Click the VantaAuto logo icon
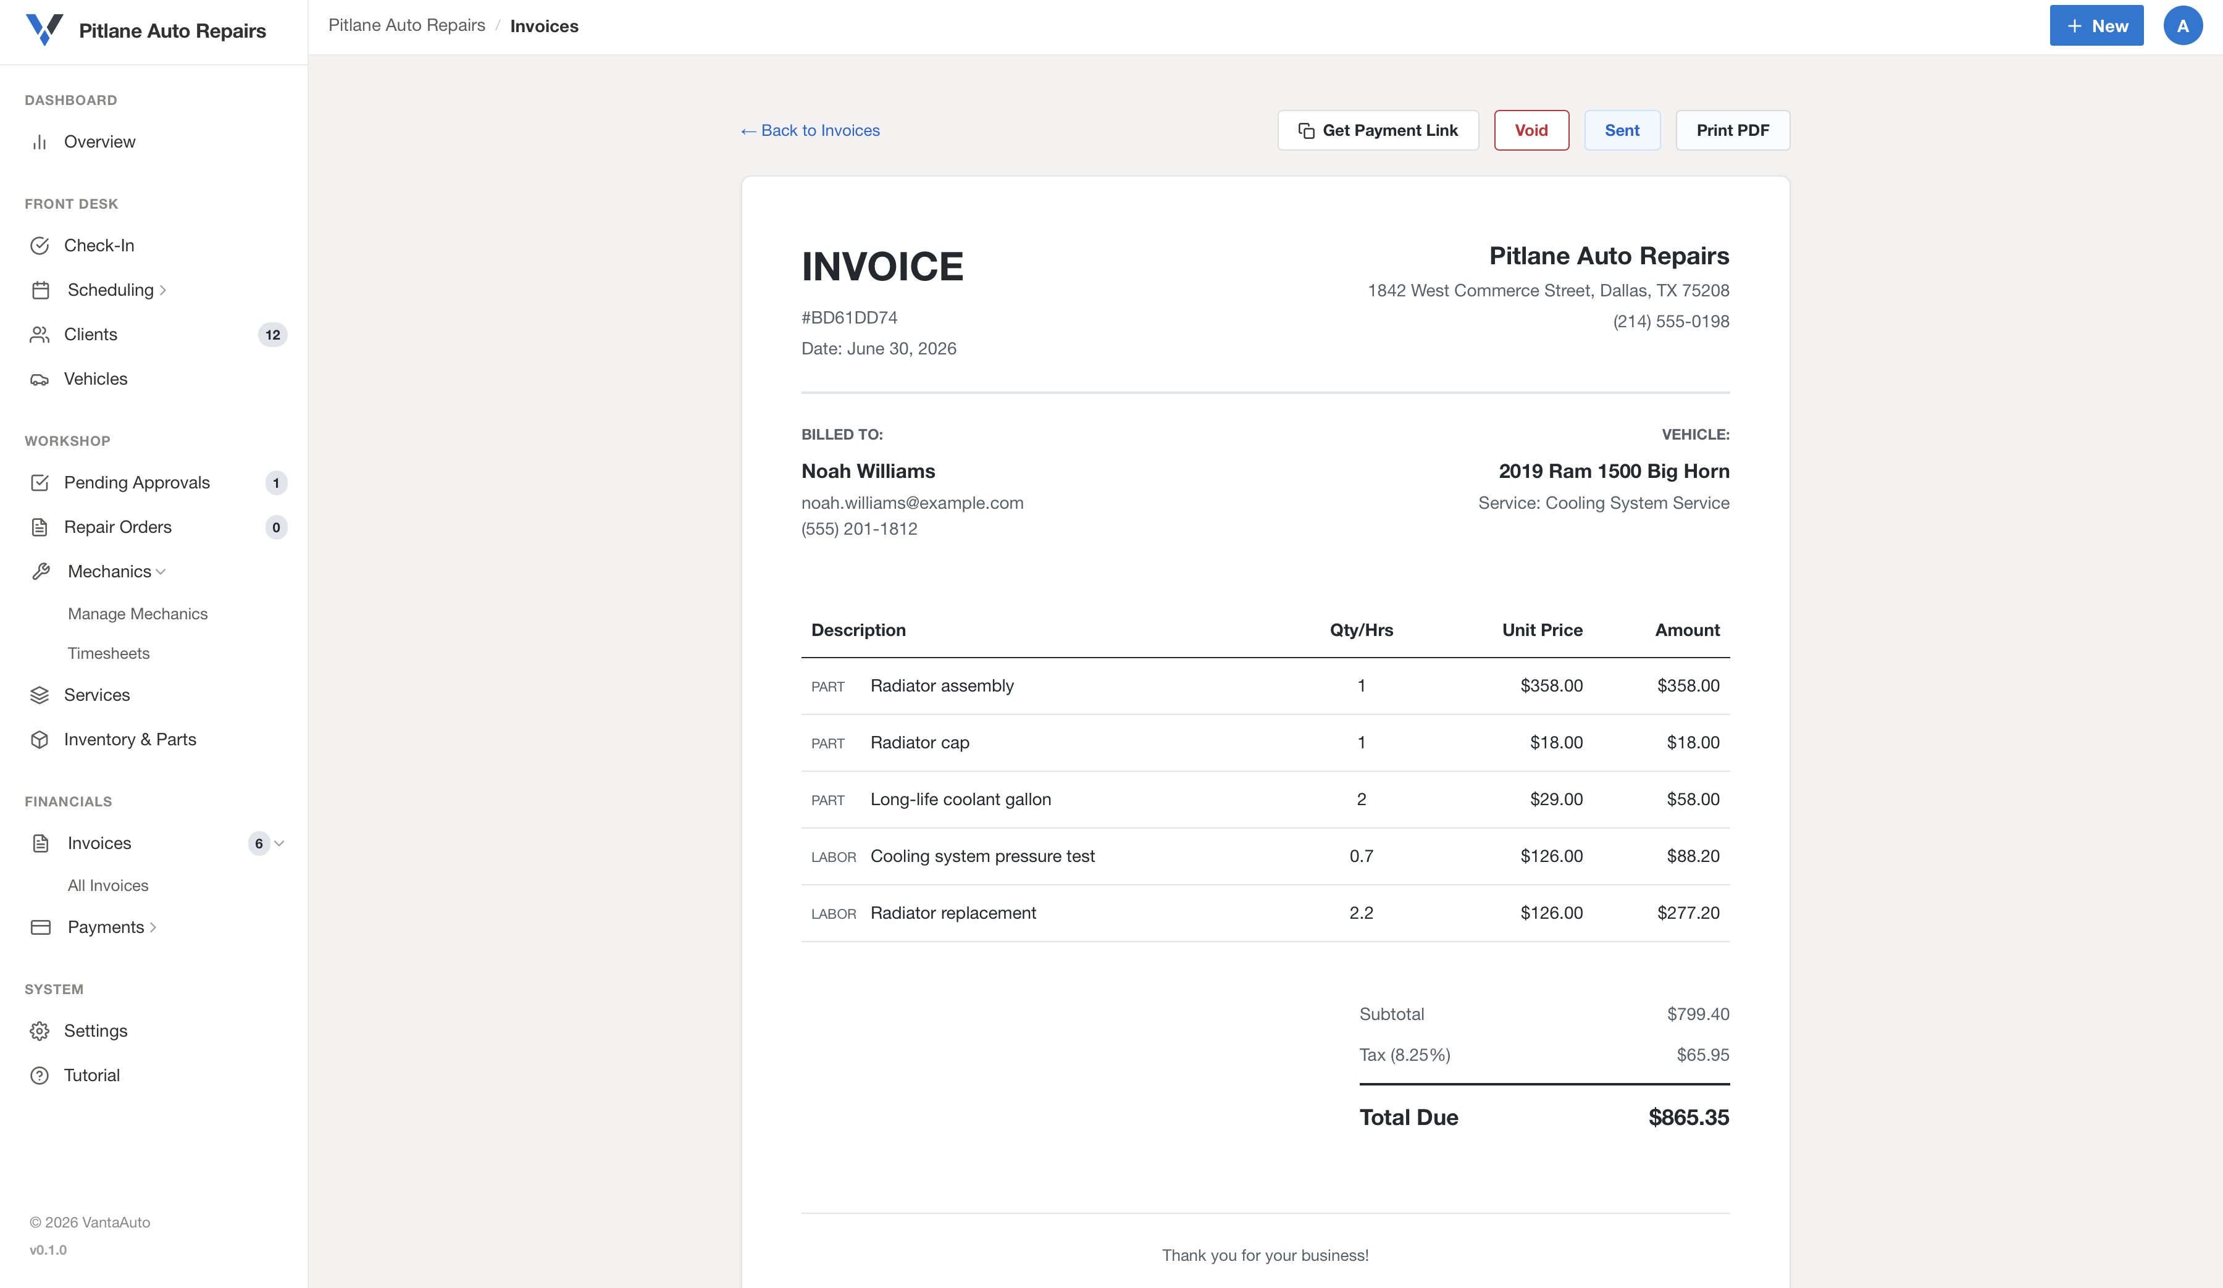This screenshot has height=1288, width=2223. coord(44,29)
